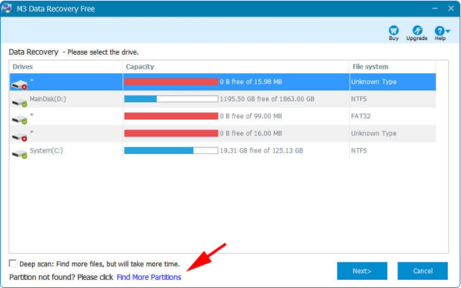Click '0 B free of 15.98 MB' text

[x=251, y=81]
